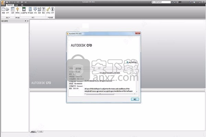Switch to second tab in About dialog
Screen dimensions: 206x137
[78, 68]
